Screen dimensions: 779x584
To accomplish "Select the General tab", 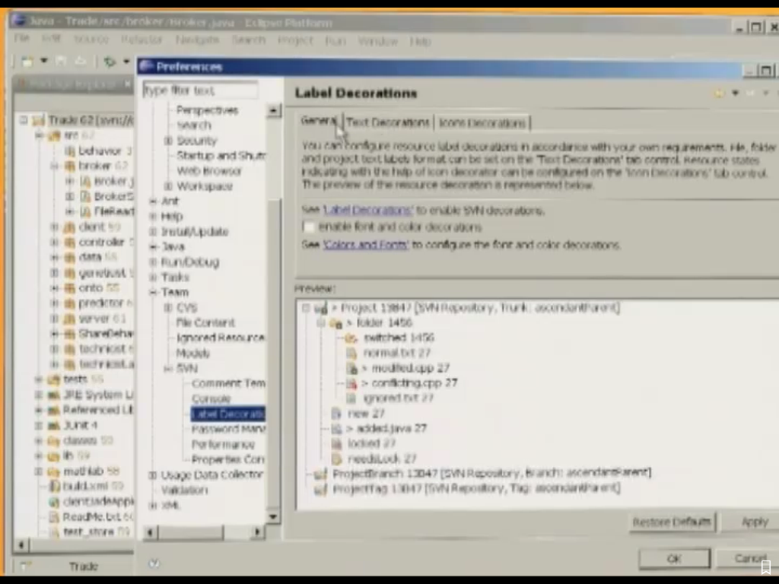I will [x=319, y=121].
